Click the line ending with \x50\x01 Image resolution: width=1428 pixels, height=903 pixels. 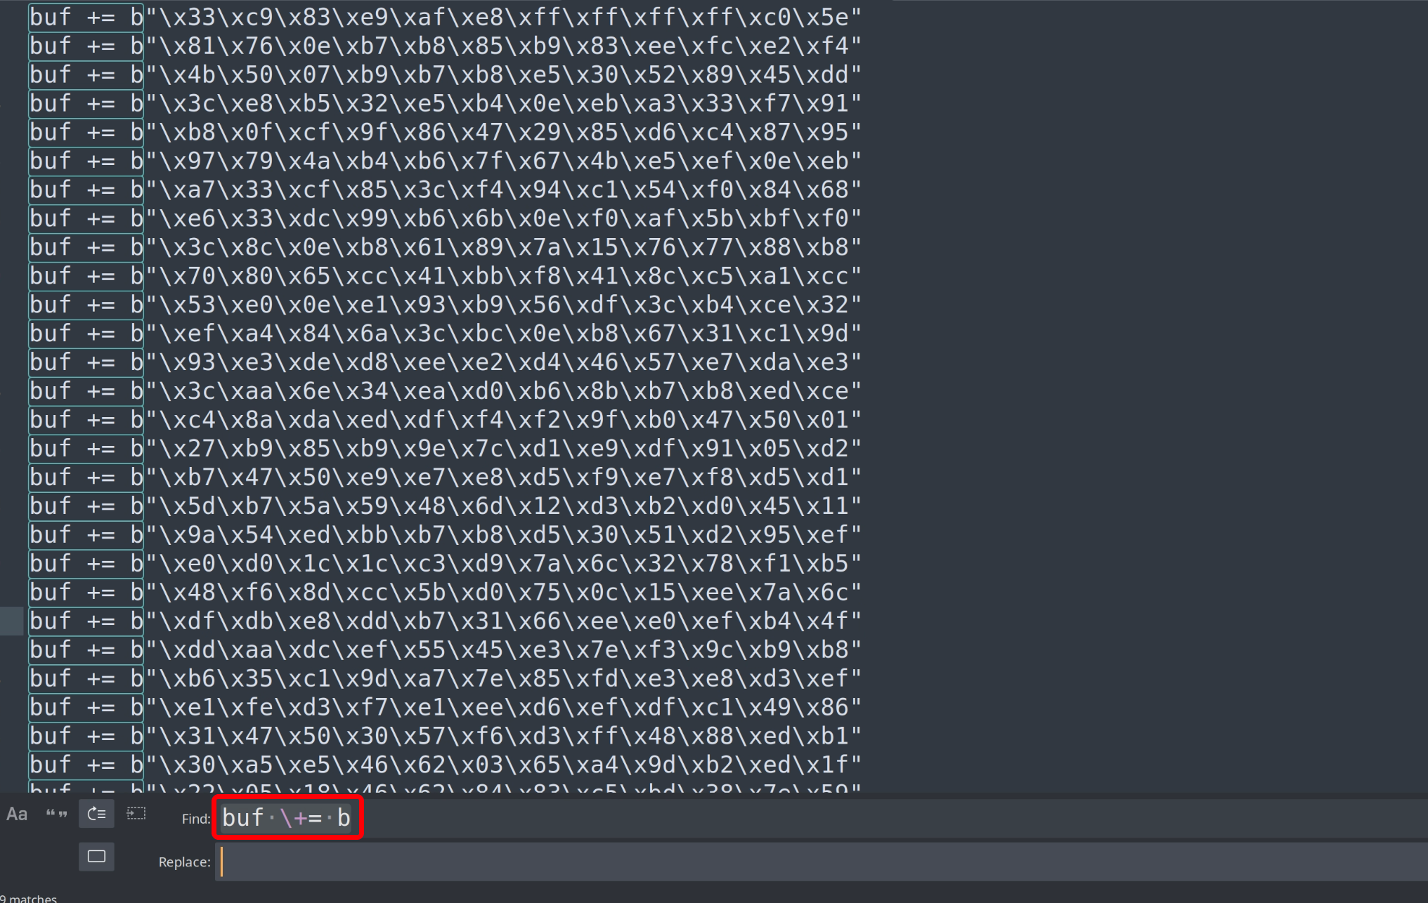click(x=446, y=421)
